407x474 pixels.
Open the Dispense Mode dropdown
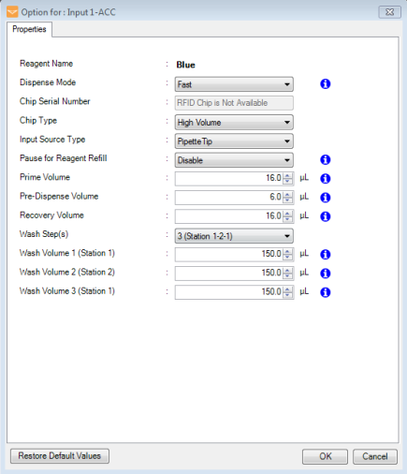pyautogui.click(x=234, y=84)
